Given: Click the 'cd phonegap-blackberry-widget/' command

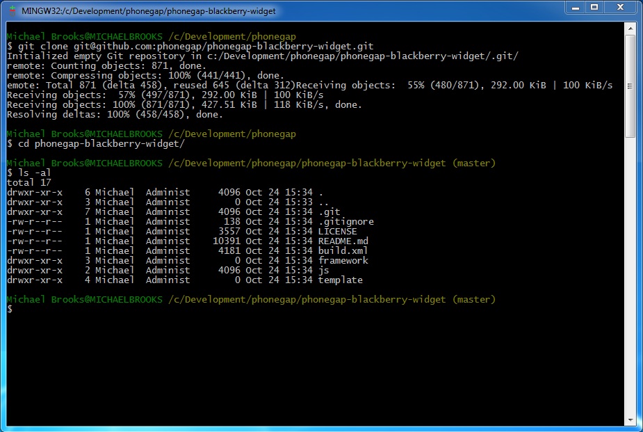Looking at the screenshot, I should point(96,144).
